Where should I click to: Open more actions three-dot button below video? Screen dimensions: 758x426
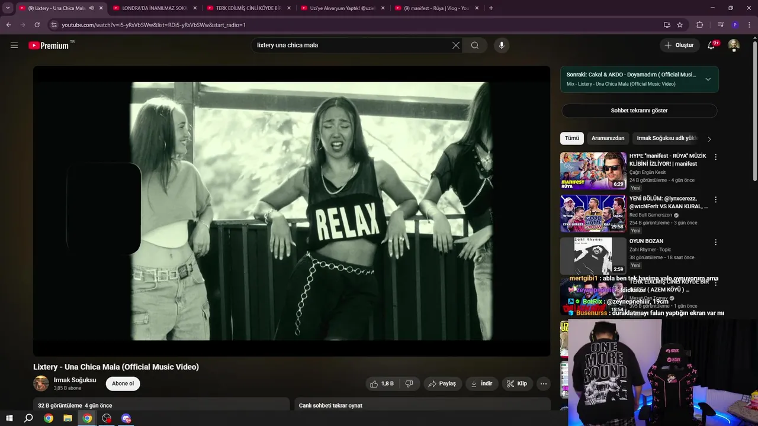[x=543, y=383]
